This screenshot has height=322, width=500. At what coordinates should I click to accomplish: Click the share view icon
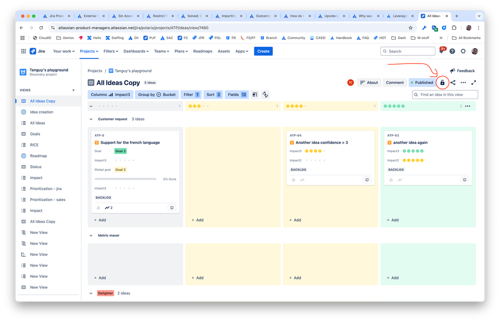pyautogui.click(x=453, y=82)
